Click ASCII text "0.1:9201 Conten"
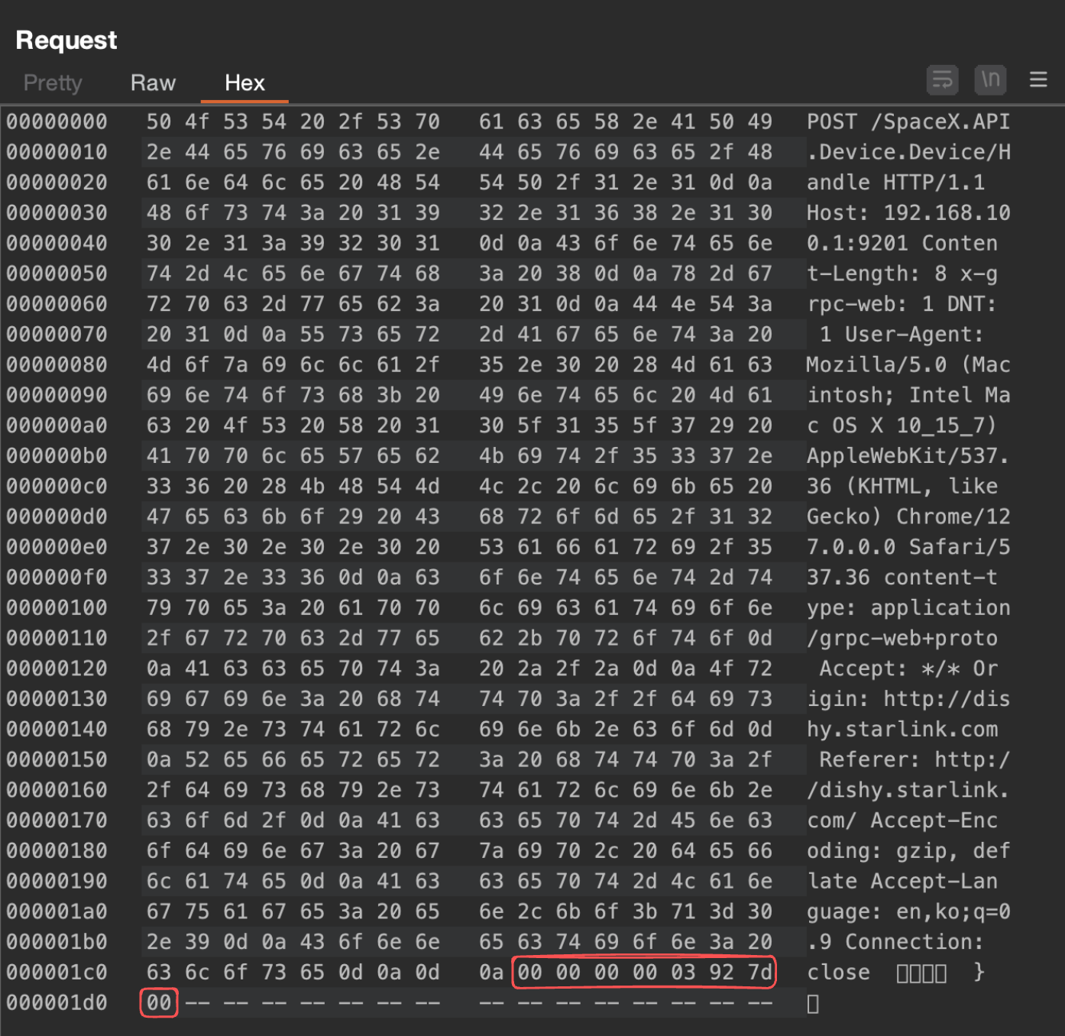1065x1036 pixels. click(x=902, y=243)
